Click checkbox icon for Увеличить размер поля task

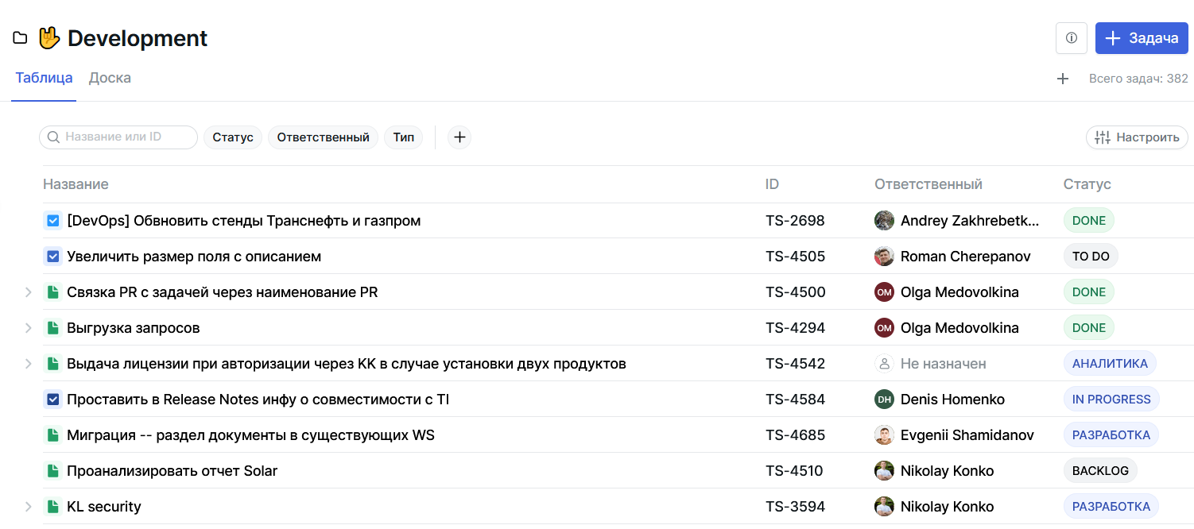click(53, 257)
